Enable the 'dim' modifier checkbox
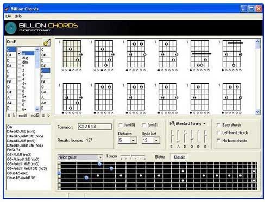Screen dimensions: 265x202 (x=19, y=62)
